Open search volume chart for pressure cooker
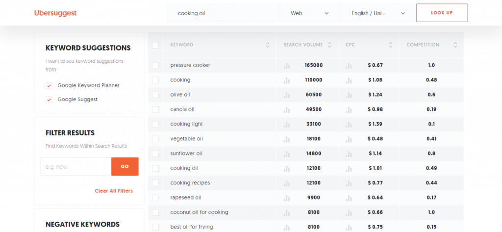Screen dimensions: 502x232 tap(286, 66)
